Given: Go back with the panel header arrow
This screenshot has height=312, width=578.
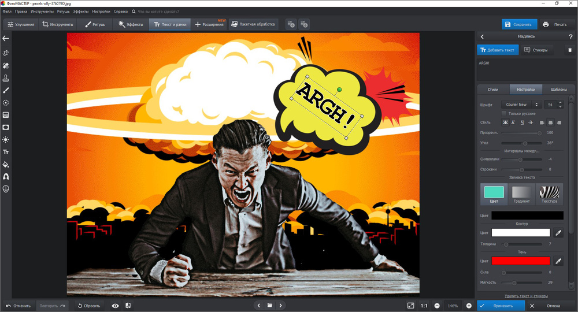Looking at the screenshot, I should tap(482, 36).
